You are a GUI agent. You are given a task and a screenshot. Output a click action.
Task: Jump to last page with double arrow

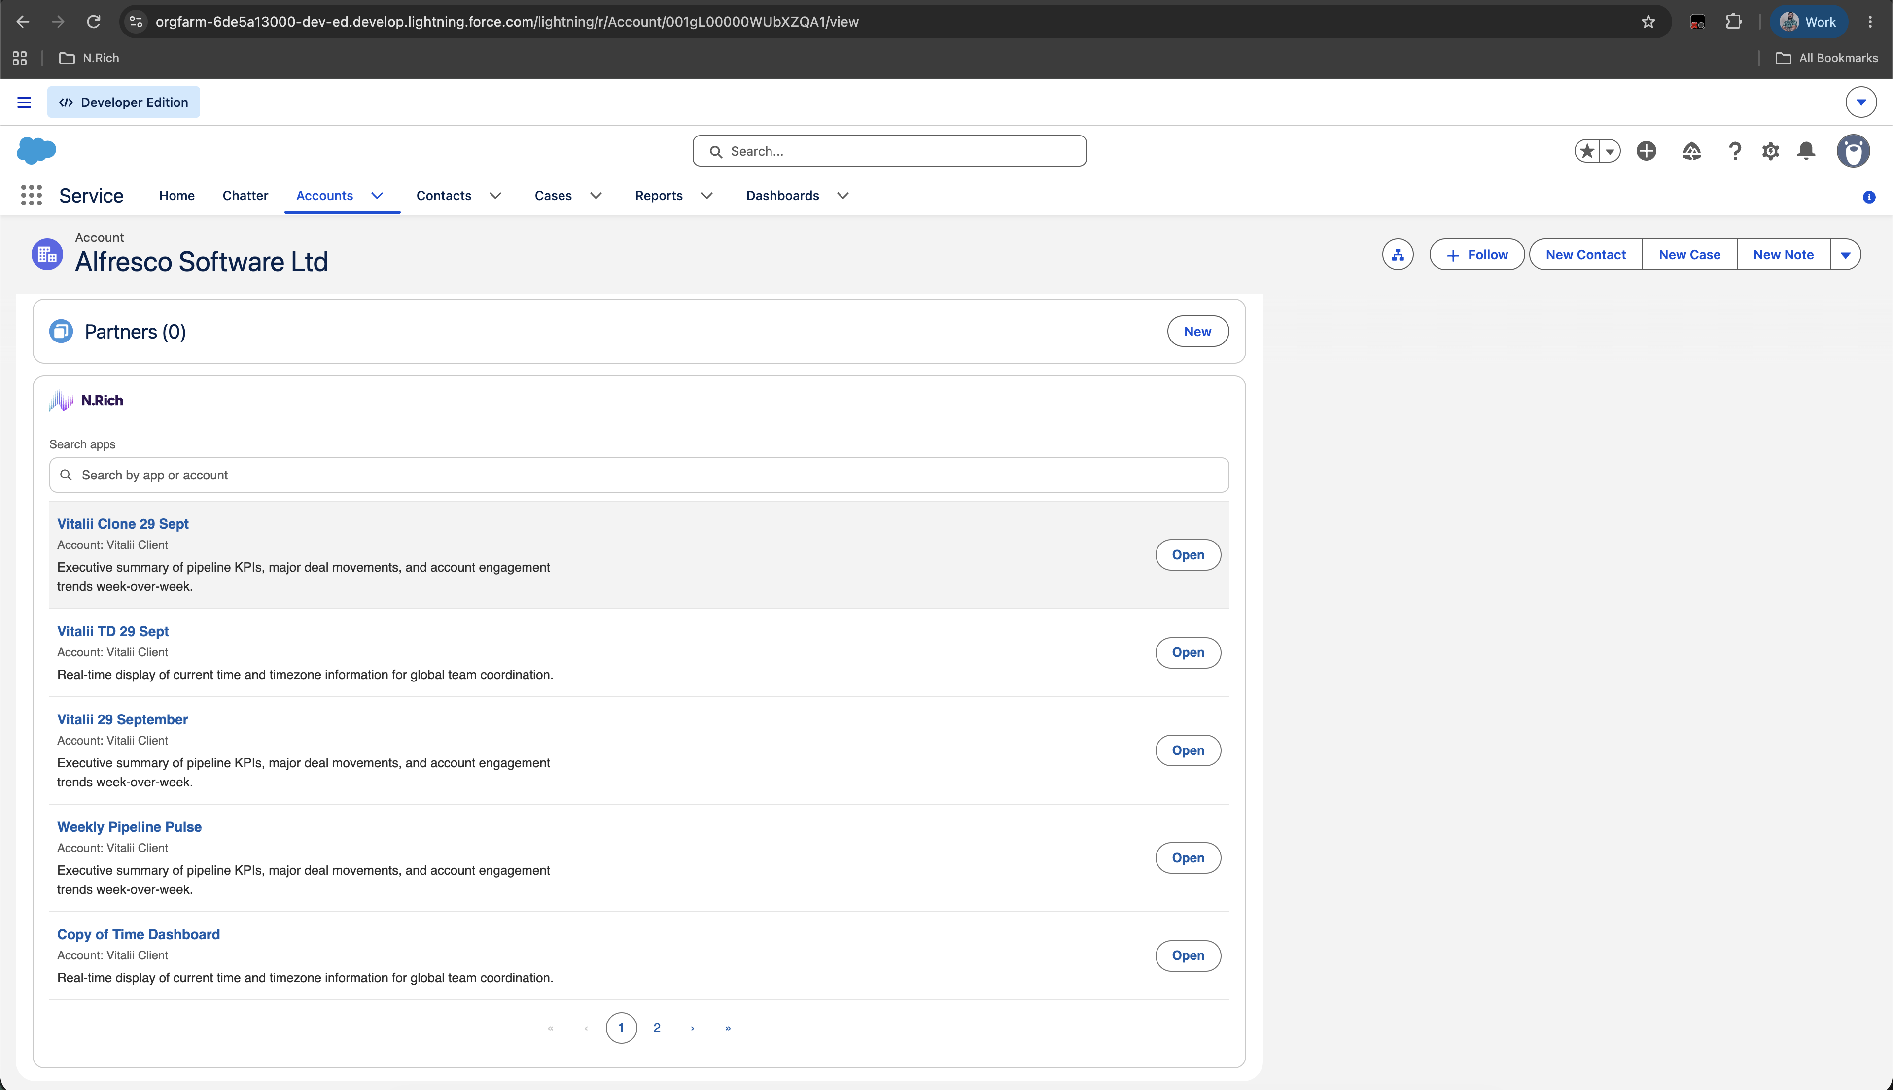[728, 1028]
